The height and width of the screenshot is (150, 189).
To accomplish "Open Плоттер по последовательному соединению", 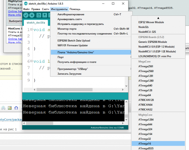I will pyautogui.click(x=91, y=33).
